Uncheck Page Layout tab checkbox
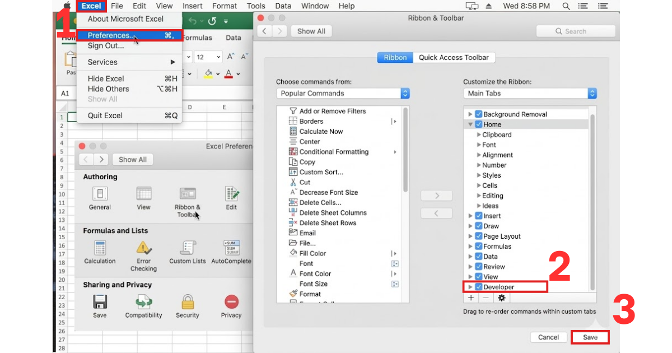The height and width of the screenshot is (353, 672). 479,236
